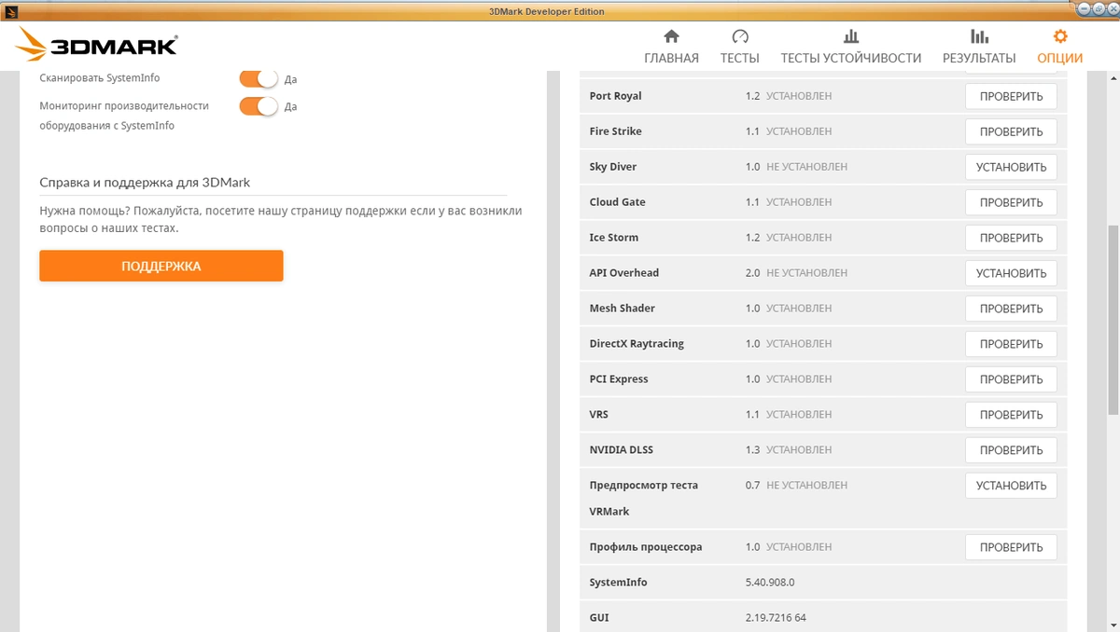The width and height of the screenshot is (1120, 632).
Task: Click the gear icon above ОПЦИИ
Action: (1060, 36)
